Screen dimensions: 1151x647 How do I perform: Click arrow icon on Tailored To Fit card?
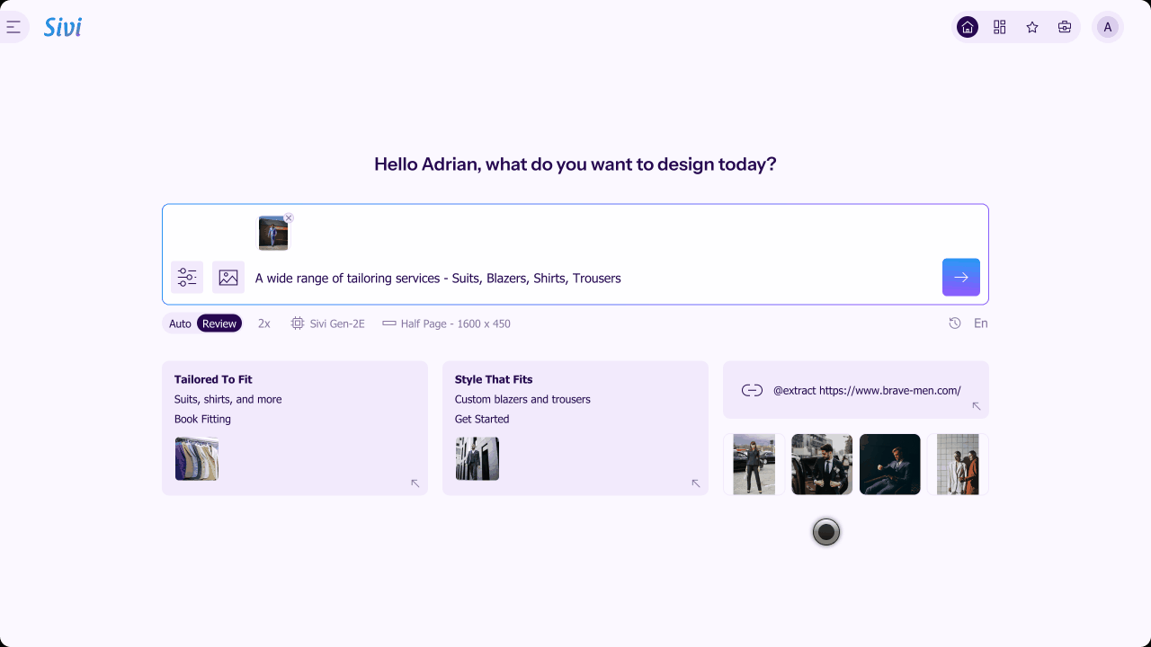tap(415, 483)
